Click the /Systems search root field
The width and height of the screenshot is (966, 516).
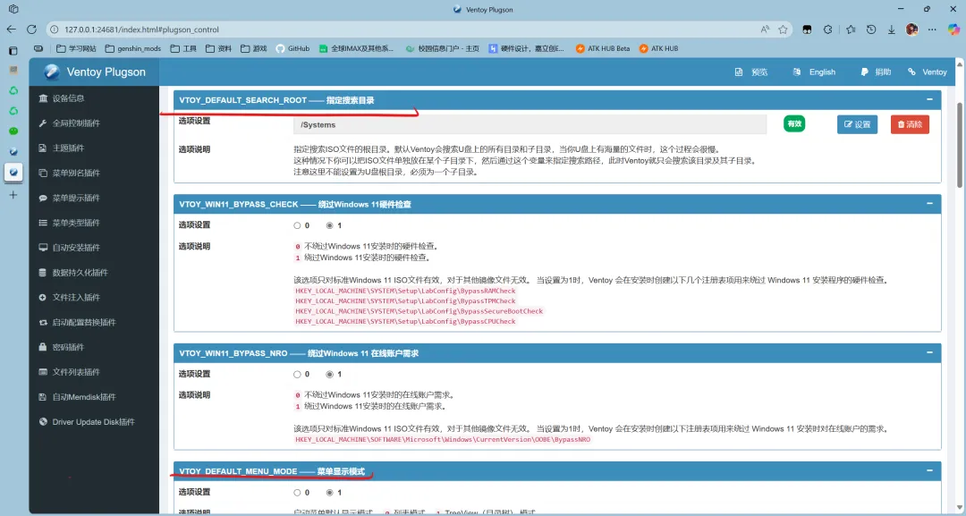pos(530,124)
